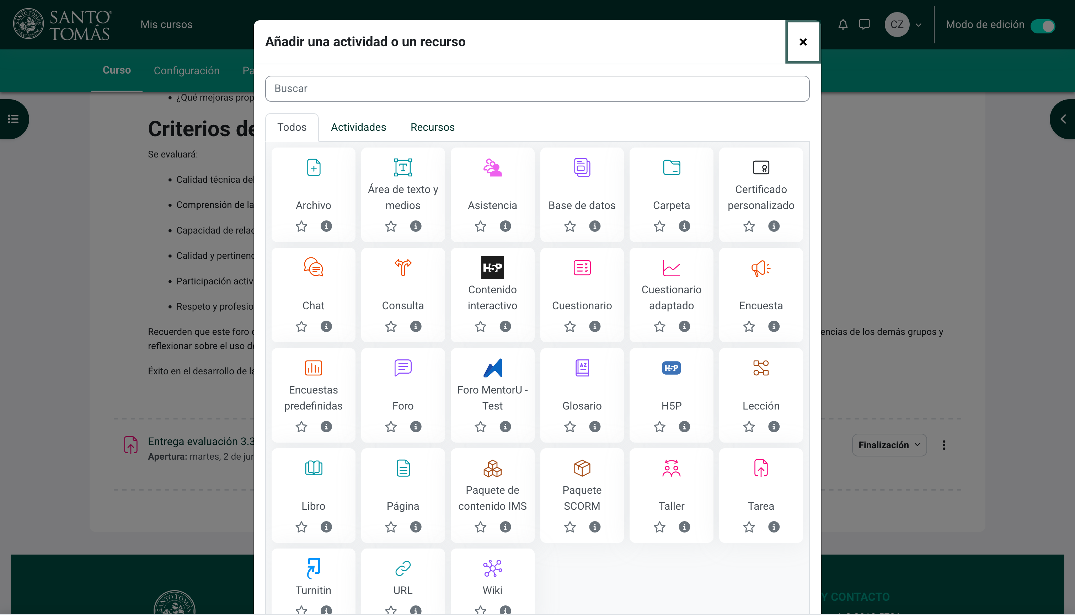Screen dimensions: 1075x615
Task: Star Archivo as favorite
Action: (301, 226)
